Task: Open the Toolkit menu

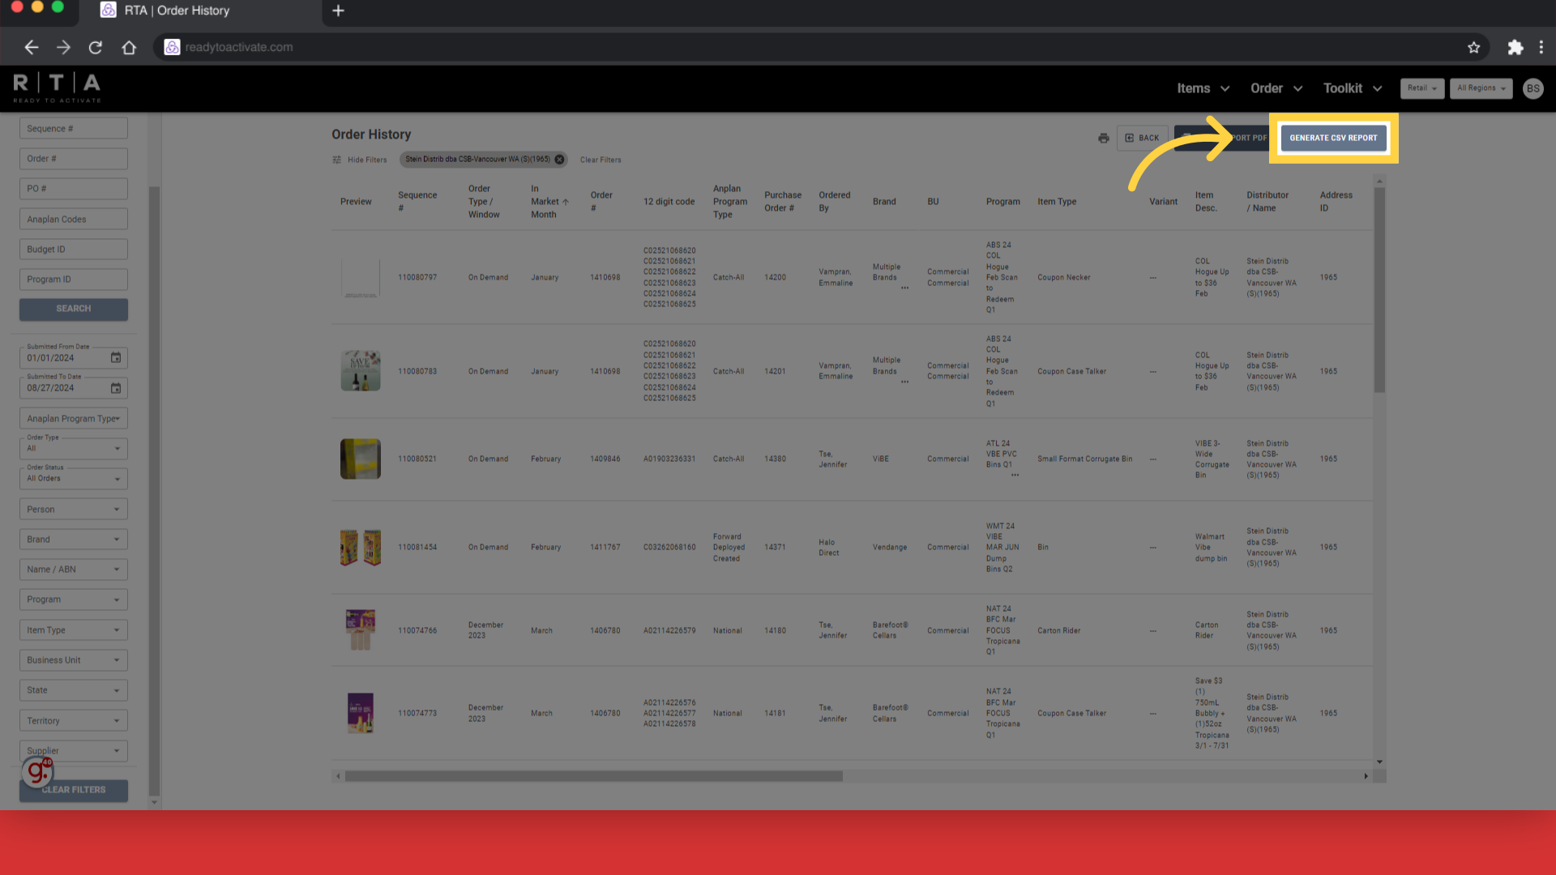Action: coord(1352,88)
